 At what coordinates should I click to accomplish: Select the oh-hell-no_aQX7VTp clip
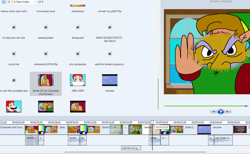(x=110, y=11)
